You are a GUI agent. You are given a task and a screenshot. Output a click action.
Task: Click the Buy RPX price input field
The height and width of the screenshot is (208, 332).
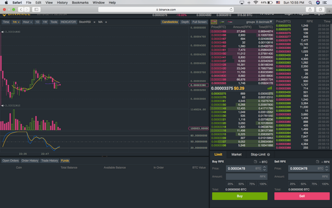[x=247, y=168]
